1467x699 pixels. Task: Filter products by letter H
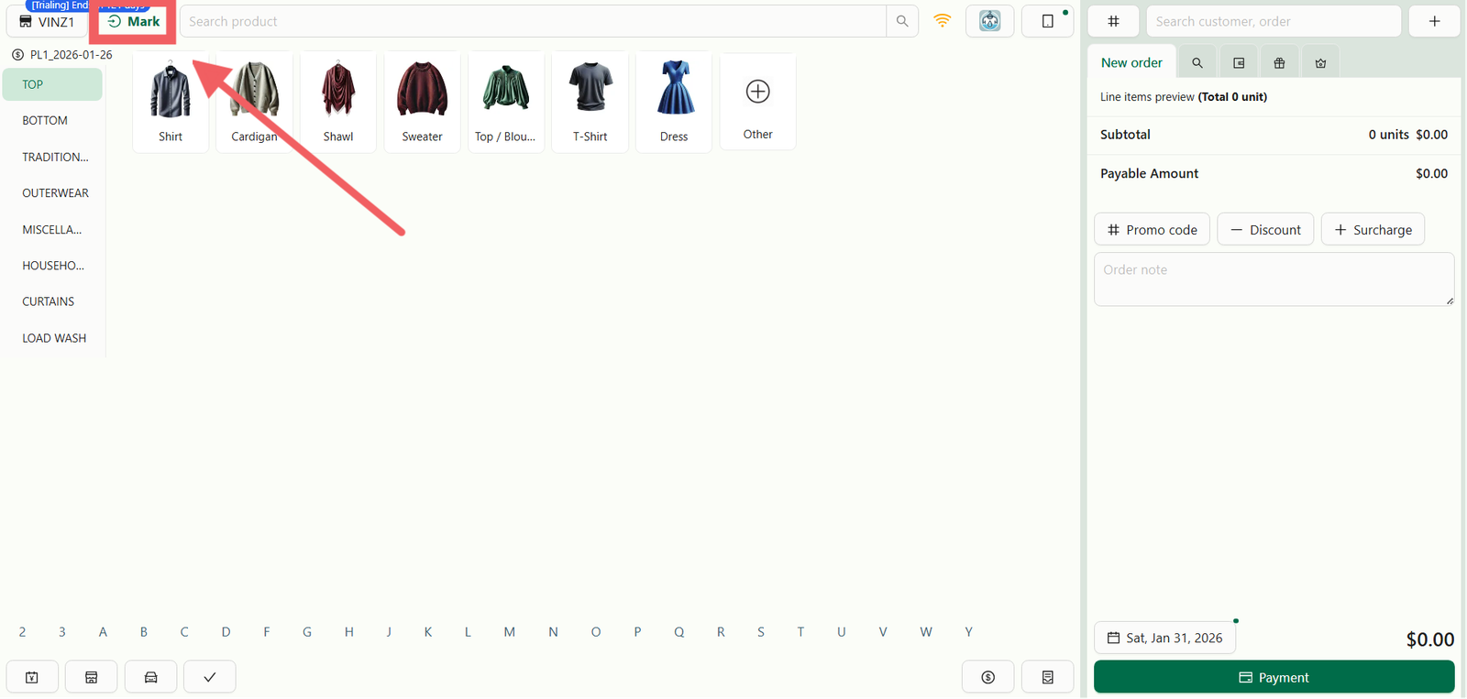(349, 632)
